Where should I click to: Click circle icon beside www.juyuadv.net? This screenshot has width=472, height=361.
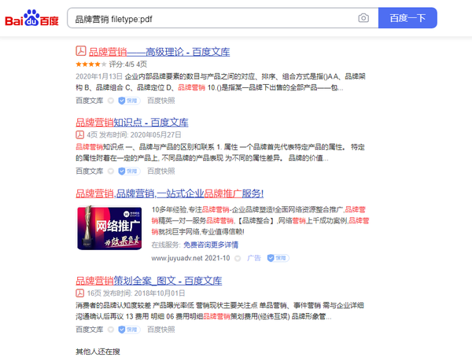tap(238, 259)
